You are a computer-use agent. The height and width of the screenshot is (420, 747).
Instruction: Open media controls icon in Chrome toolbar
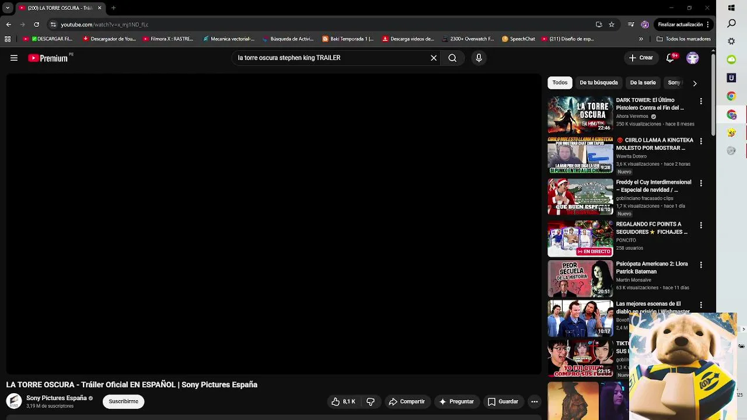631,24
